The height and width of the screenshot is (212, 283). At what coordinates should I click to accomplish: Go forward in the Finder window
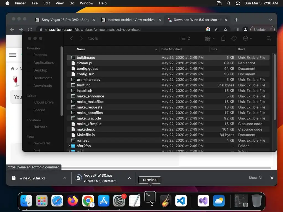(x=82, y=38)
